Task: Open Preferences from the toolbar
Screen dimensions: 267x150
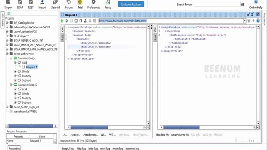Action: [x=93, y=5]
